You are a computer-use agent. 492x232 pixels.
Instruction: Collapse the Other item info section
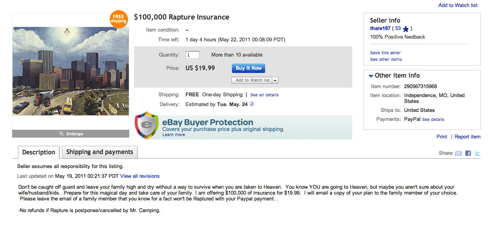(x=371, y=76)
